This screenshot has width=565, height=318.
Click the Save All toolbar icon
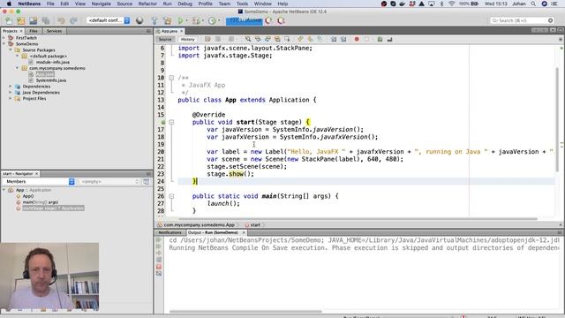(45, 20)
